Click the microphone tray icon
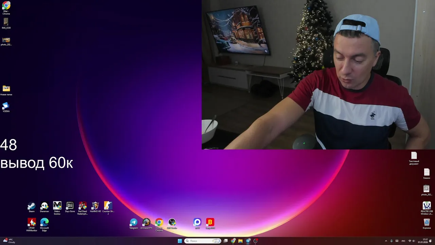The height and width of the screenshot is (245, 435). pyautogui.click(x=391, y=241)
